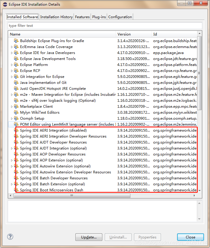Open the Features tab
The image size is (210, 248).
(x=82, y=17)
